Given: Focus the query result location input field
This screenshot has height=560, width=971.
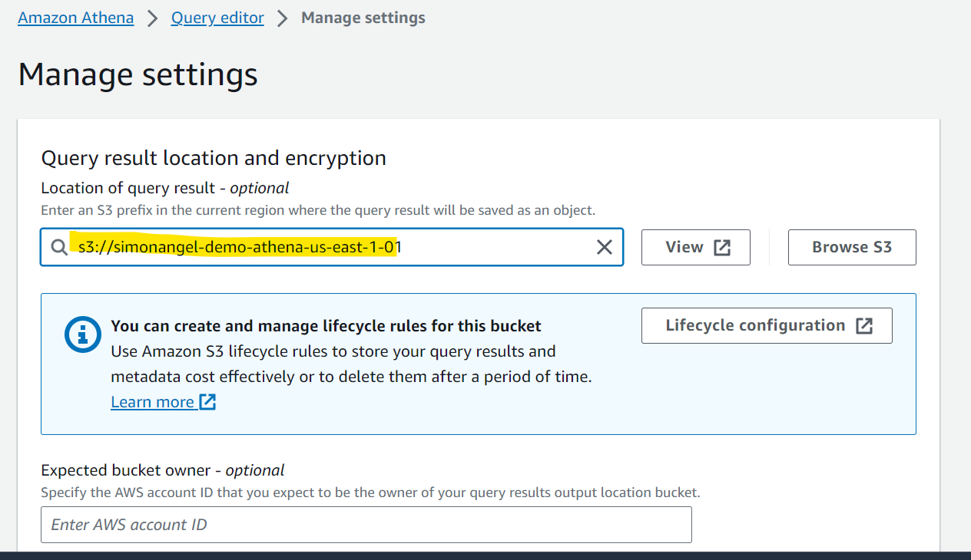Looking at the screenshot, I should [x=332, y=247].
